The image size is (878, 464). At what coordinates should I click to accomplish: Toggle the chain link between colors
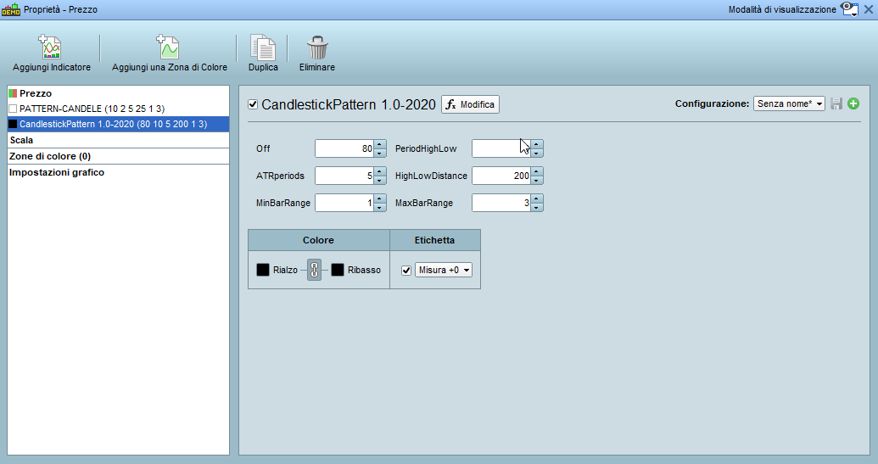(x=314, y=270)
